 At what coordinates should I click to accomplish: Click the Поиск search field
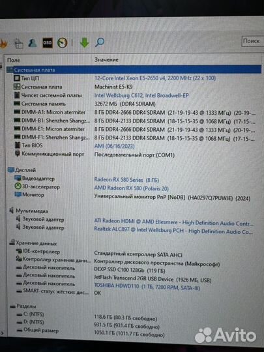tap(253, 41)
